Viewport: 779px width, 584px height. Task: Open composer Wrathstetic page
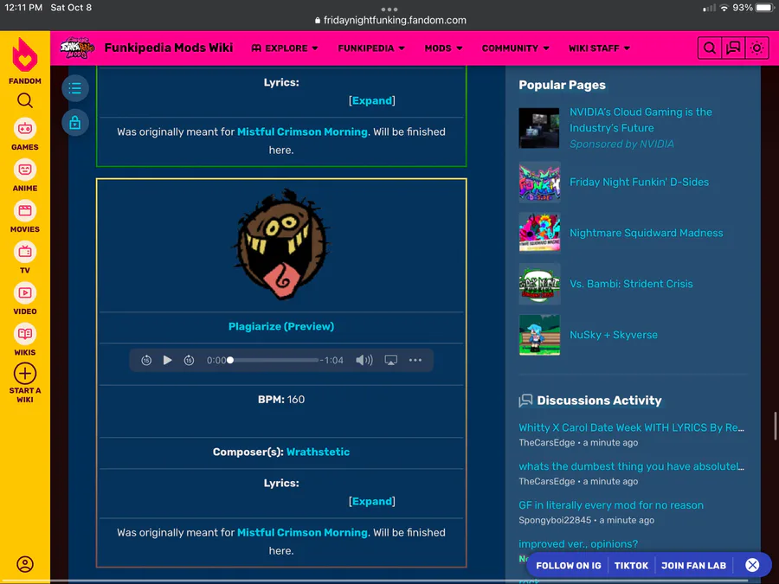coord(318,452)
